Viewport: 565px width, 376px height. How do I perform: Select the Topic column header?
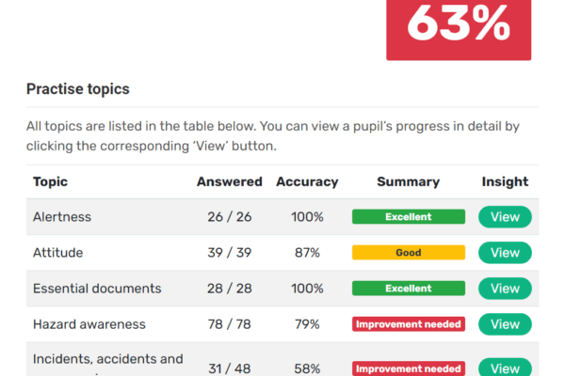tap(50, 181)
